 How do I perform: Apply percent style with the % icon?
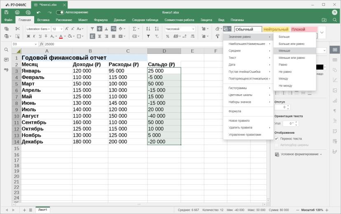tap(168, 36)
